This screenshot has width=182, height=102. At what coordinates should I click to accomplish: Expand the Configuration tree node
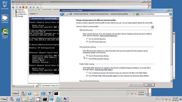[x=14, y=14]
